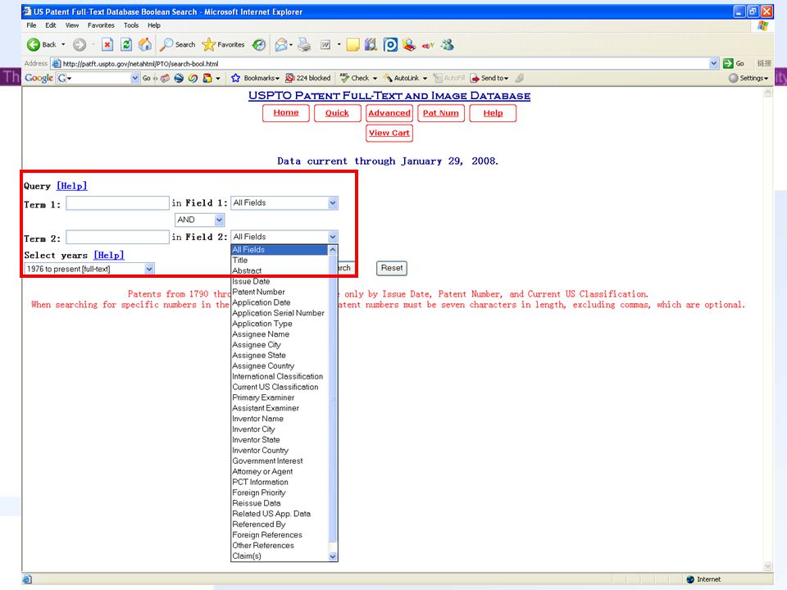Expand the Google search box dropdown
This screenshot has width=787, height=590.
tap(134, 79)
